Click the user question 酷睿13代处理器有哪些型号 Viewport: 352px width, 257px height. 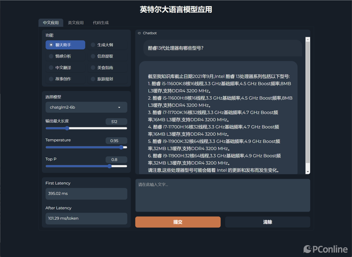point(176,48)
